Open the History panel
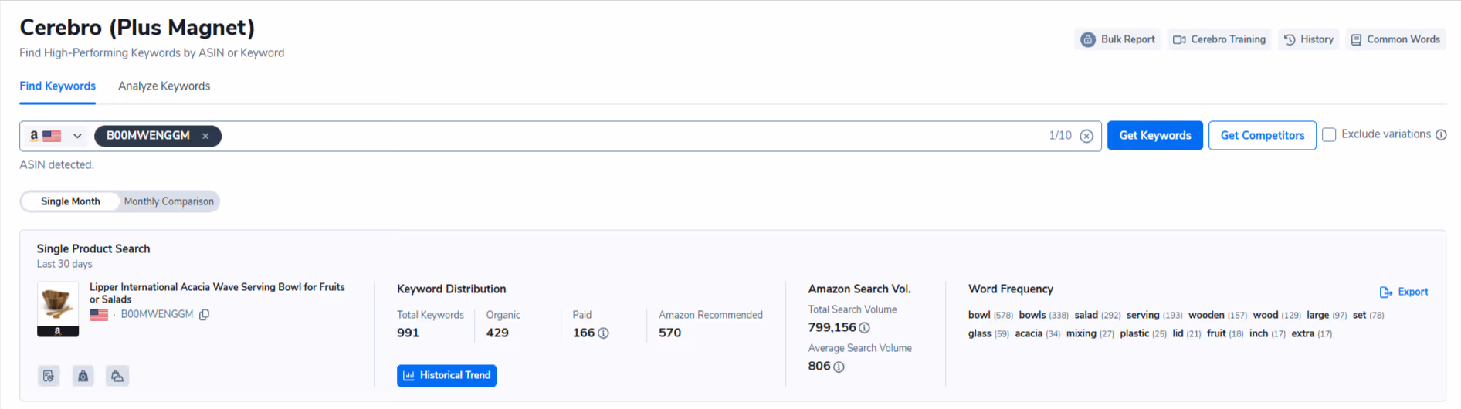This screenshot has width=1461, height=409. [x=1309, y=39]
